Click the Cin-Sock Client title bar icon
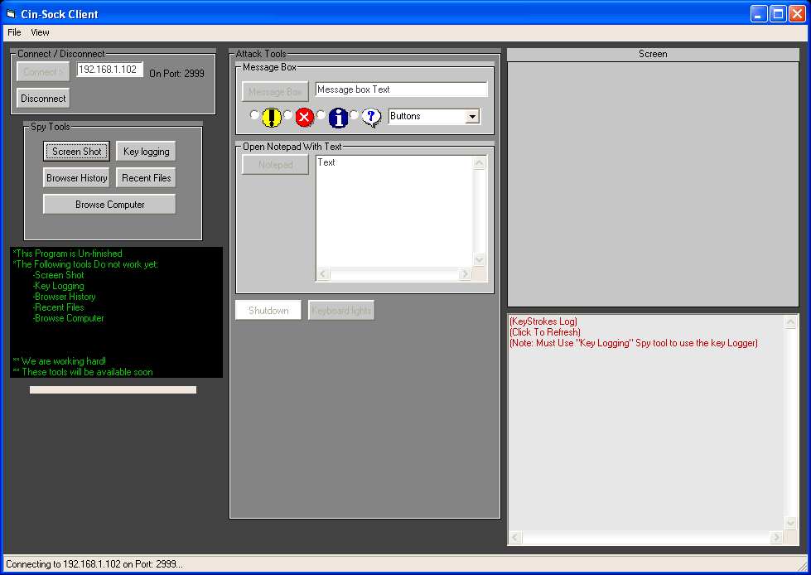811x575 pixels. (11, 14)
